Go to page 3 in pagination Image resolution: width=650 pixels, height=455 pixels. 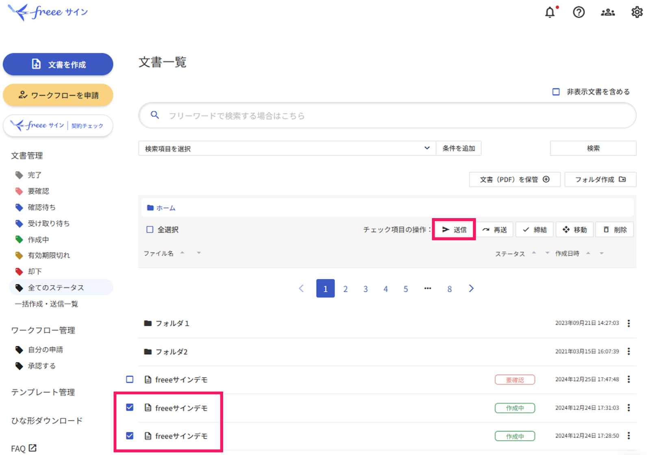366,289
